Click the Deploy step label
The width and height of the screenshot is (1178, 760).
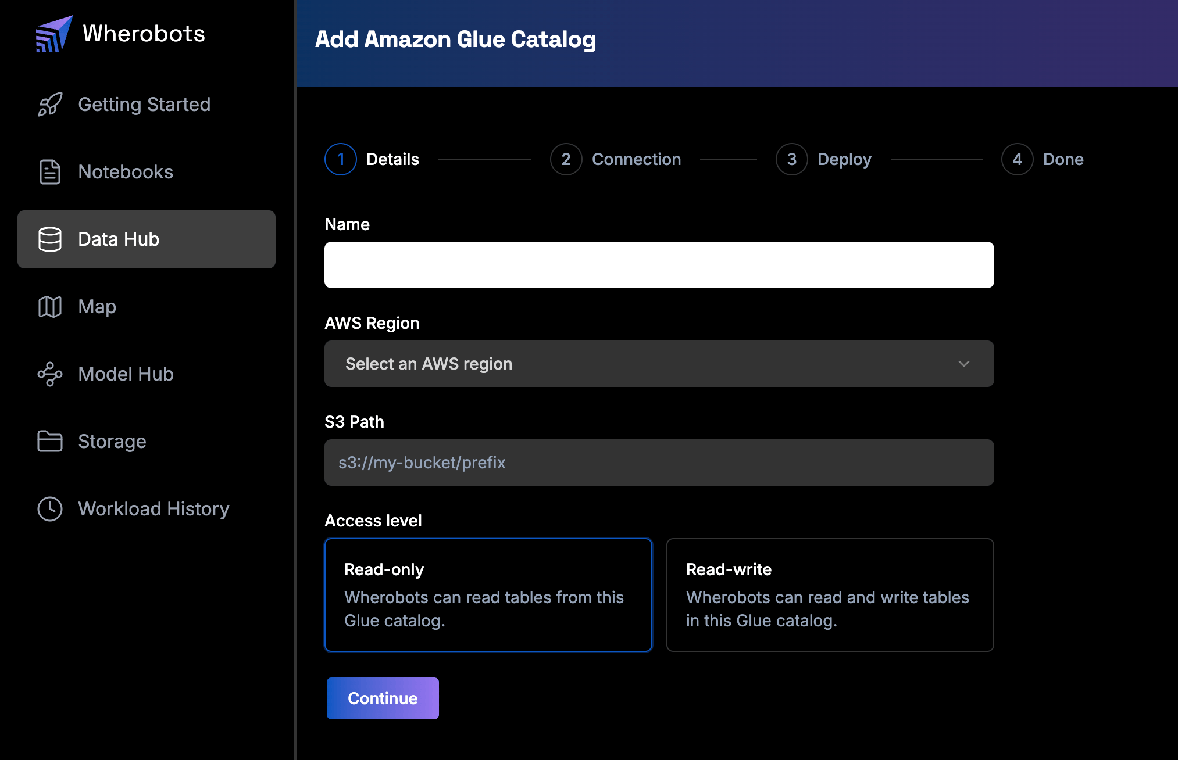click(844, 160)
